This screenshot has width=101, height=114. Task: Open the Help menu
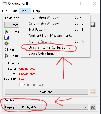pos(36,11)
